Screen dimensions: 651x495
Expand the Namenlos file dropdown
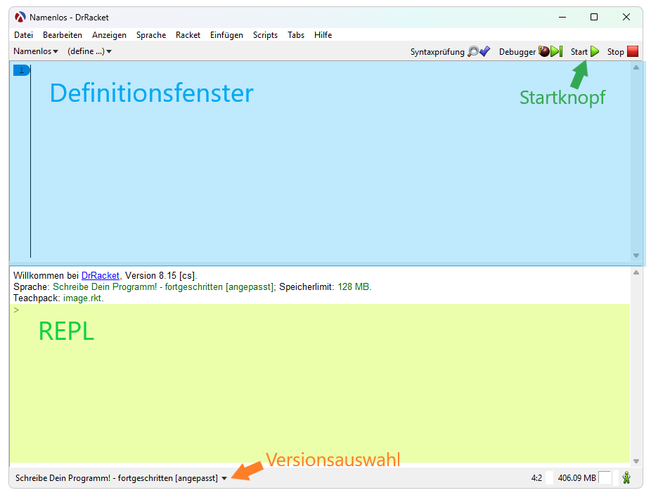point(36,51)
